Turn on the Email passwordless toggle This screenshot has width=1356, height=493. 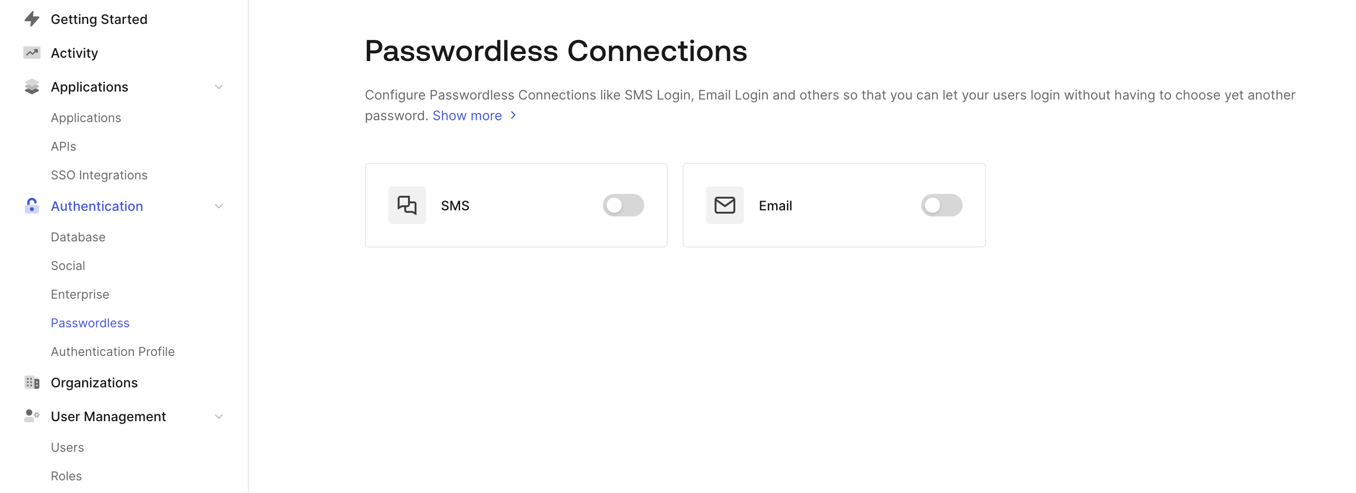pos(941,205)
